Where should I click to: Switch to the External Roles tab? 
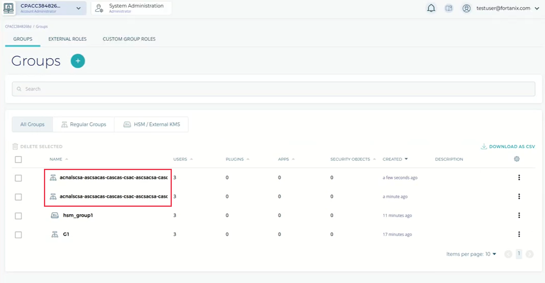68,39
